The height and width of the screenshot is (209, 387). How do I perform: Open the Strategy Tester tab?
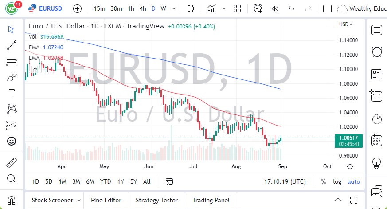157,200
